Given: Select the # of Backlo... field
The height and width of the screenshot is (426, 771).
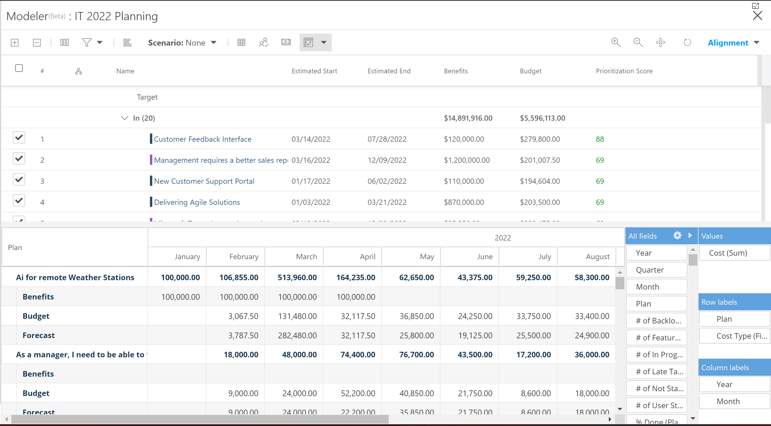Looking at the screenshot, I should click(x=657, y=321).
